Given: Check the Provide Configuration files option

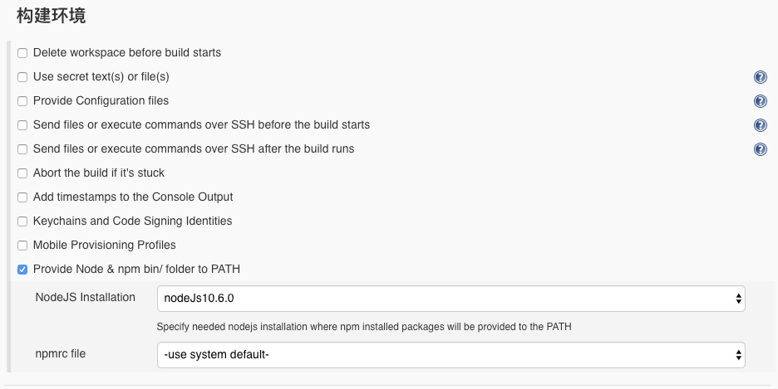Looking at the screenshot, I should [x=22, y=101].
